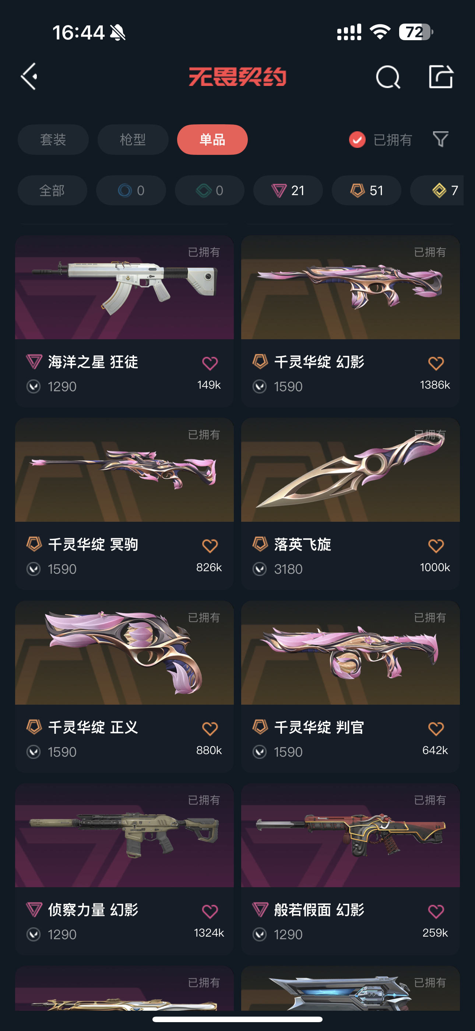
Task: Toggle the 已拥有 owned checkbox
Action: pos(357,140)
